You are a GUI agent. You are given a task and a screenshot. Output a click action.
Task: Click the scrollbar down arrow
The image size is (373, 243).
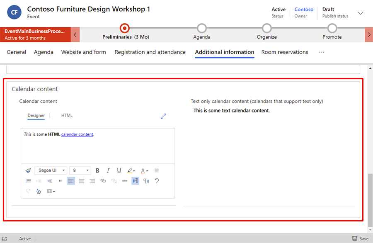coord(370,230)
